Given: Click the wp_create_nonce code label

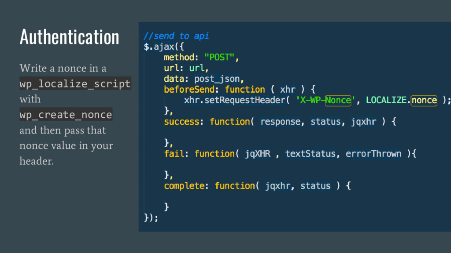Looking at the screenshot, I should pos(66,115).
